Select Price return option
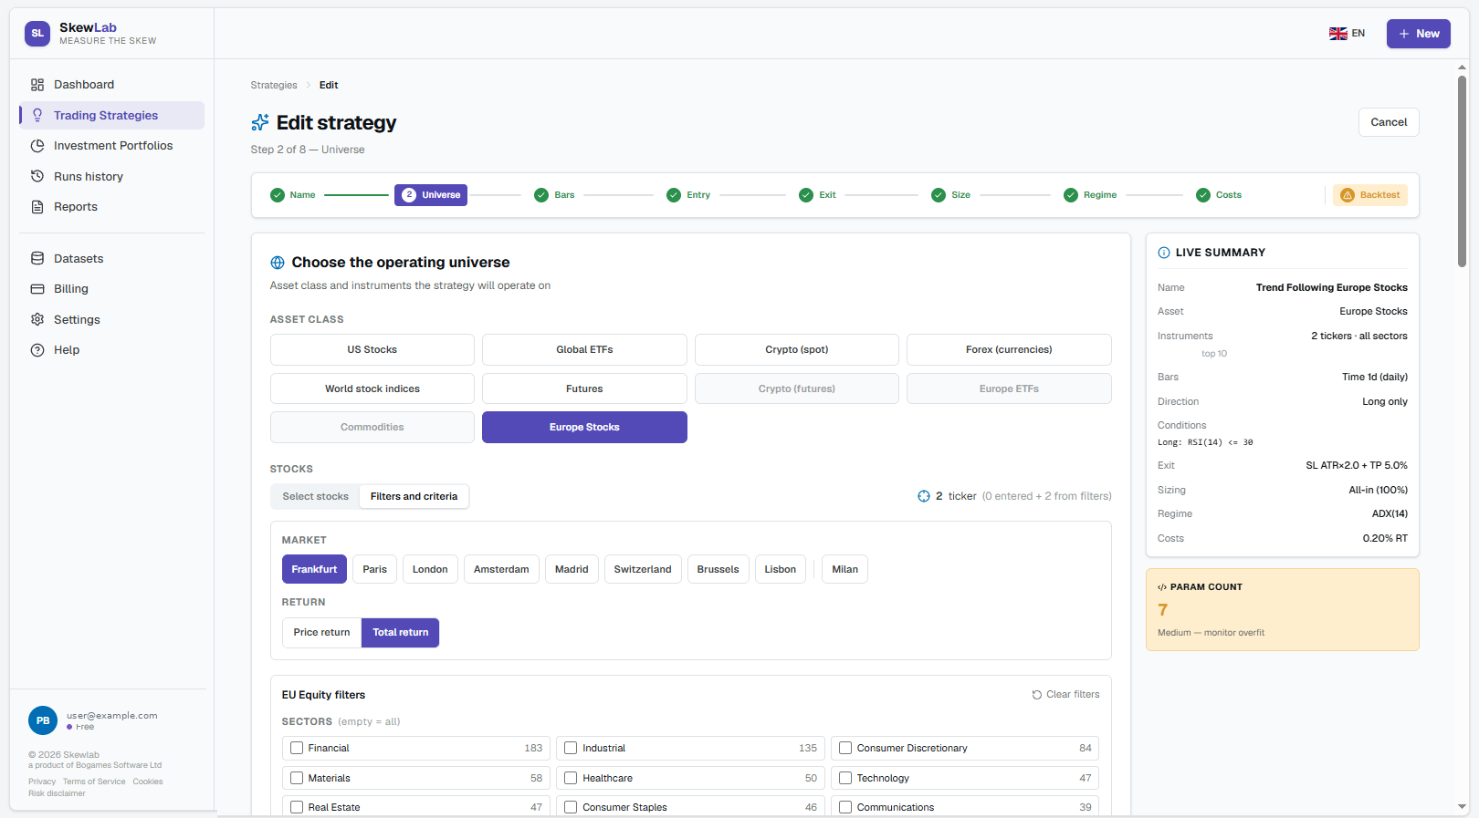 pyautogui.click(x=322, y=633)
